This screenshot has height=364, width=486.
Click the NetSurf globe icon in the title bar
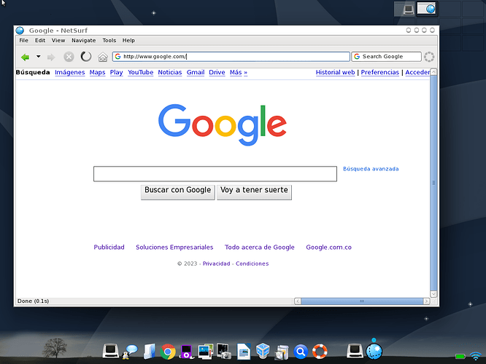[x=20, y=31]
